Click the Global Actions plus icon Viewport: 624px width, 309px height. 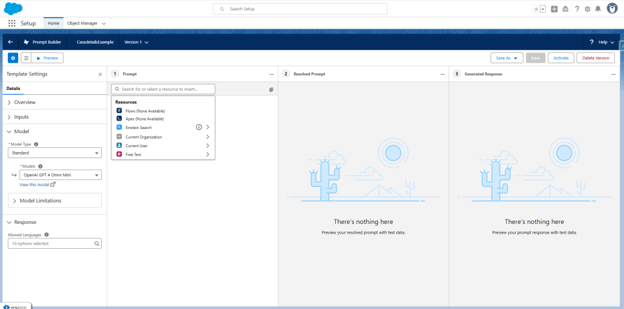[x=554, y=9]
